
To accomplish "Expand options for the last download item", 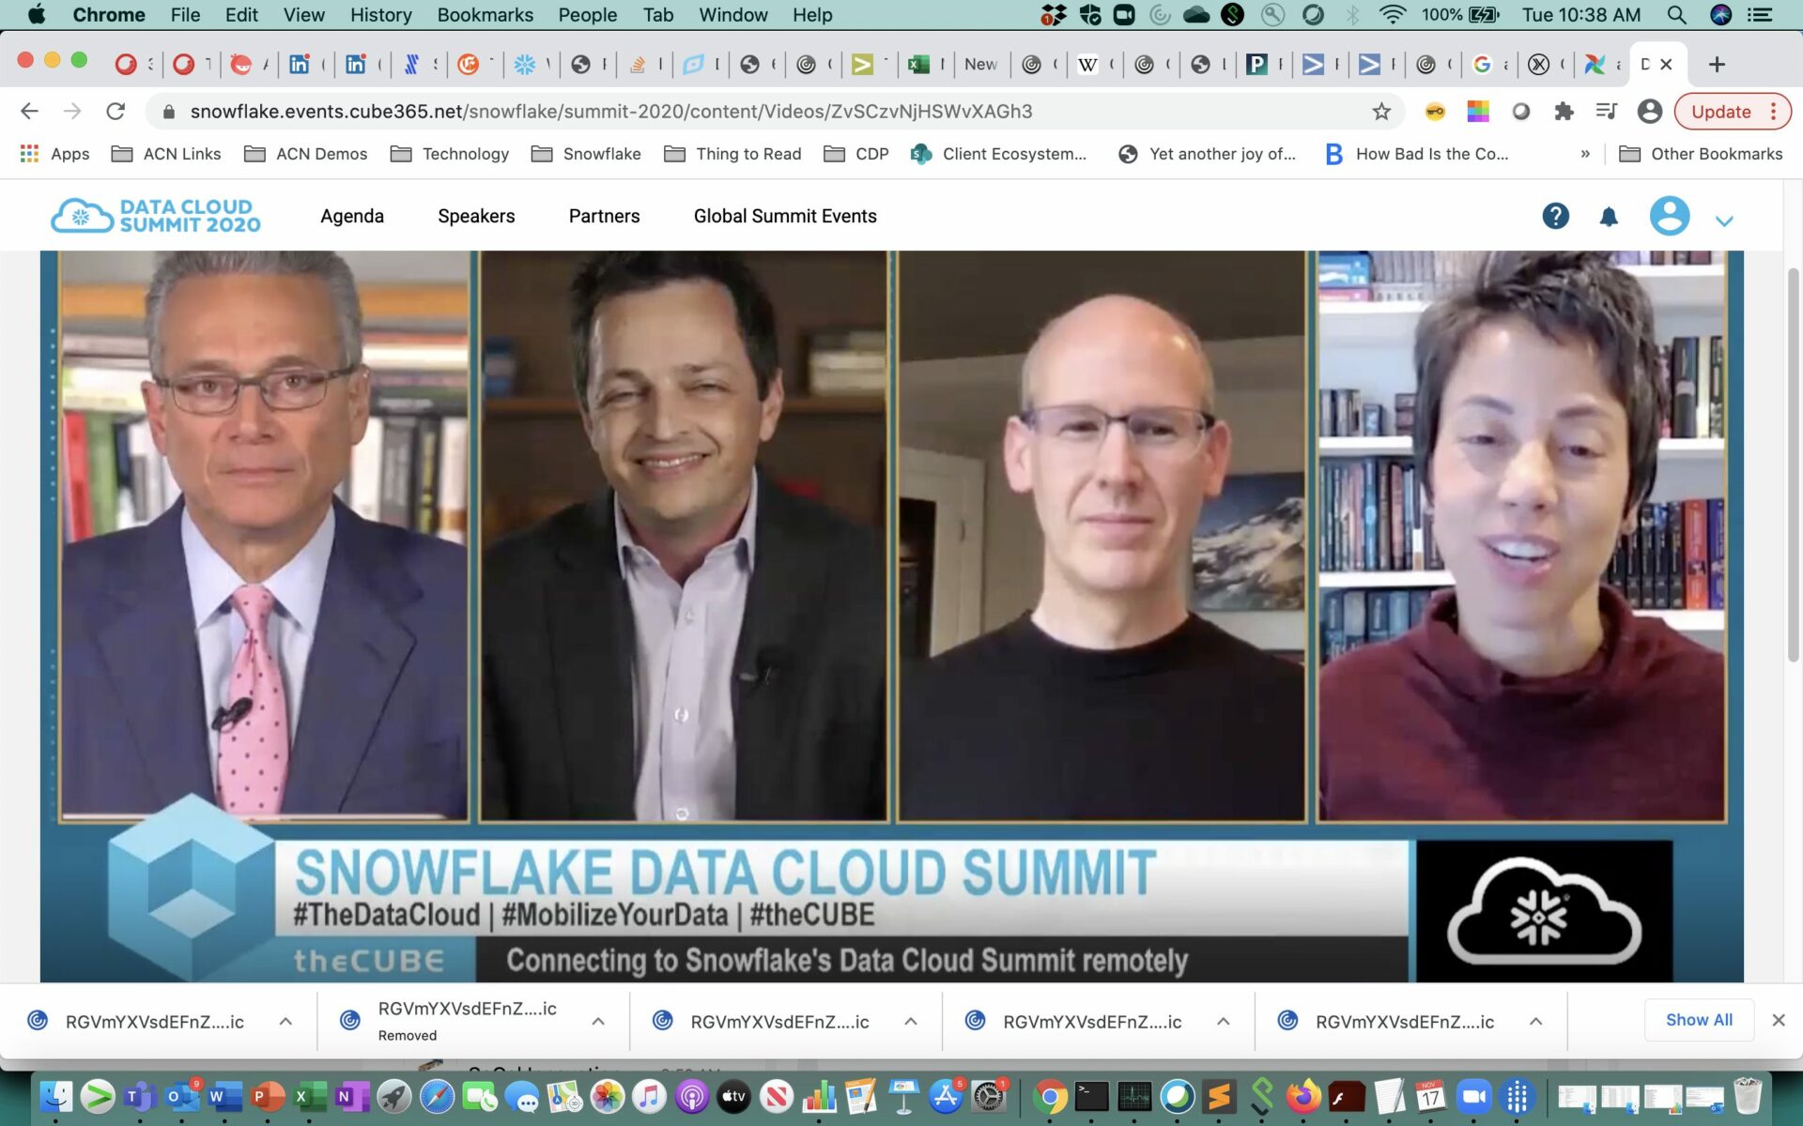I will tap(1535, 1021).
